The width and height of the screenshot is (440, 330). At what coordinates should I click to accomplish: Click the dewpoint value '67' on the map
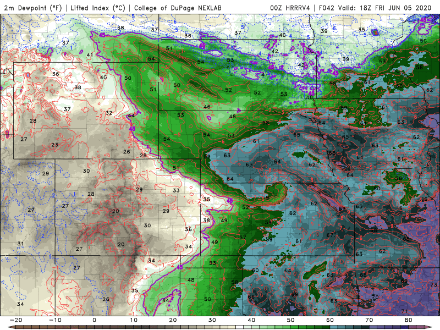(x=330, y=235)
